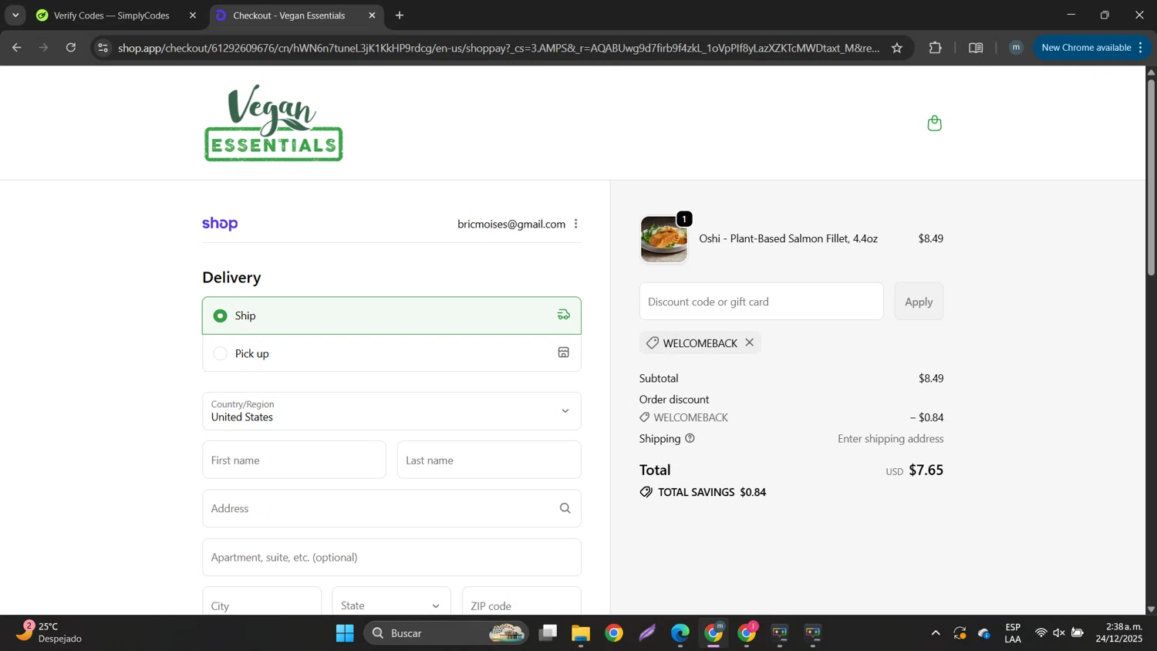The height and width of the screenshot is (651, 1157).
Task: Show shipping info help icon
Action: tap(690, 438)
